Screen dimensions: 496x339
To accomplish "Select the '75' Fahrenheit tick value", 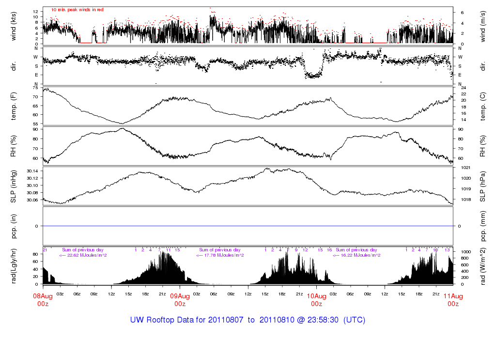I will click(35, 88).
